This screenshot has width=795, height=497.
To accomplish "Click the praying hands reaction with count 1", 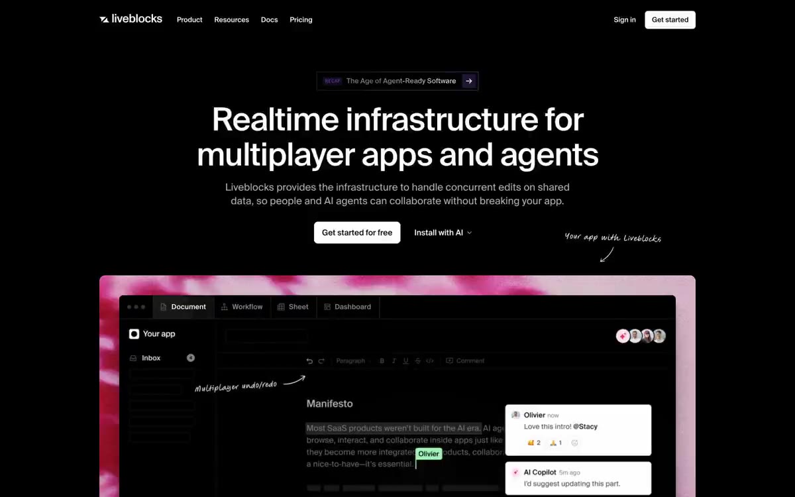I will click(x=556, y=443).
